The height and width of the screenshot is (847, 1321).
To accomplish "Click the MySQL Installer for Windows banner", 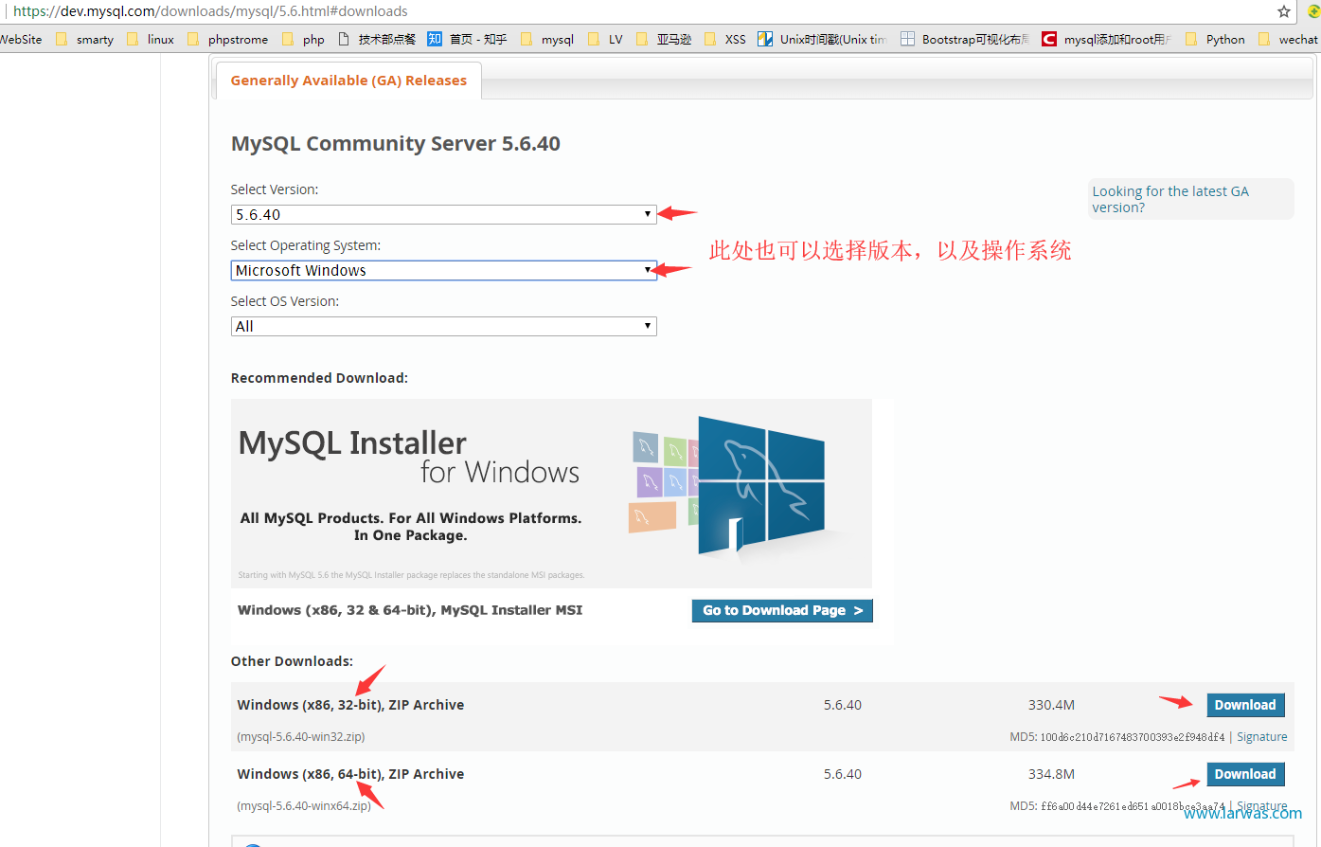I will (551, 493).
